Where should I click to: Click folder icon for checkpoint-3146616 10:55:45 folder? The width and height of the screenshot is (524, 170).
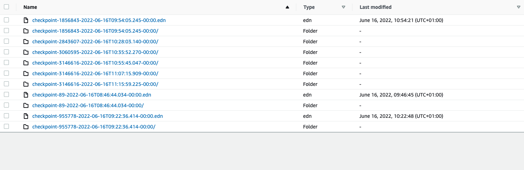click(26, 63)
